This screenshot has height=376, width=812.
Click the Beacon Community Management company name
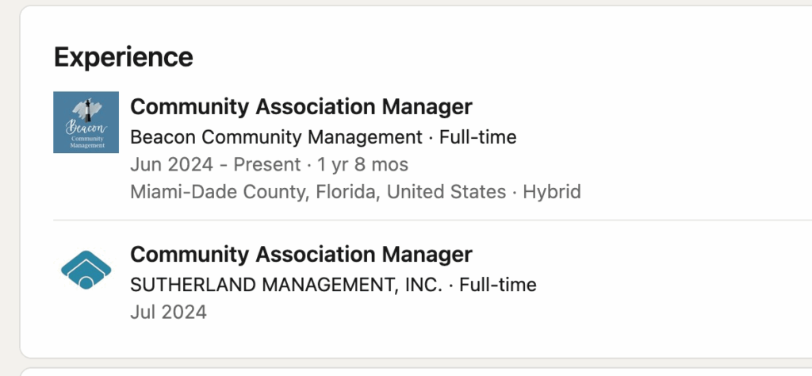[x=276, y=137]
